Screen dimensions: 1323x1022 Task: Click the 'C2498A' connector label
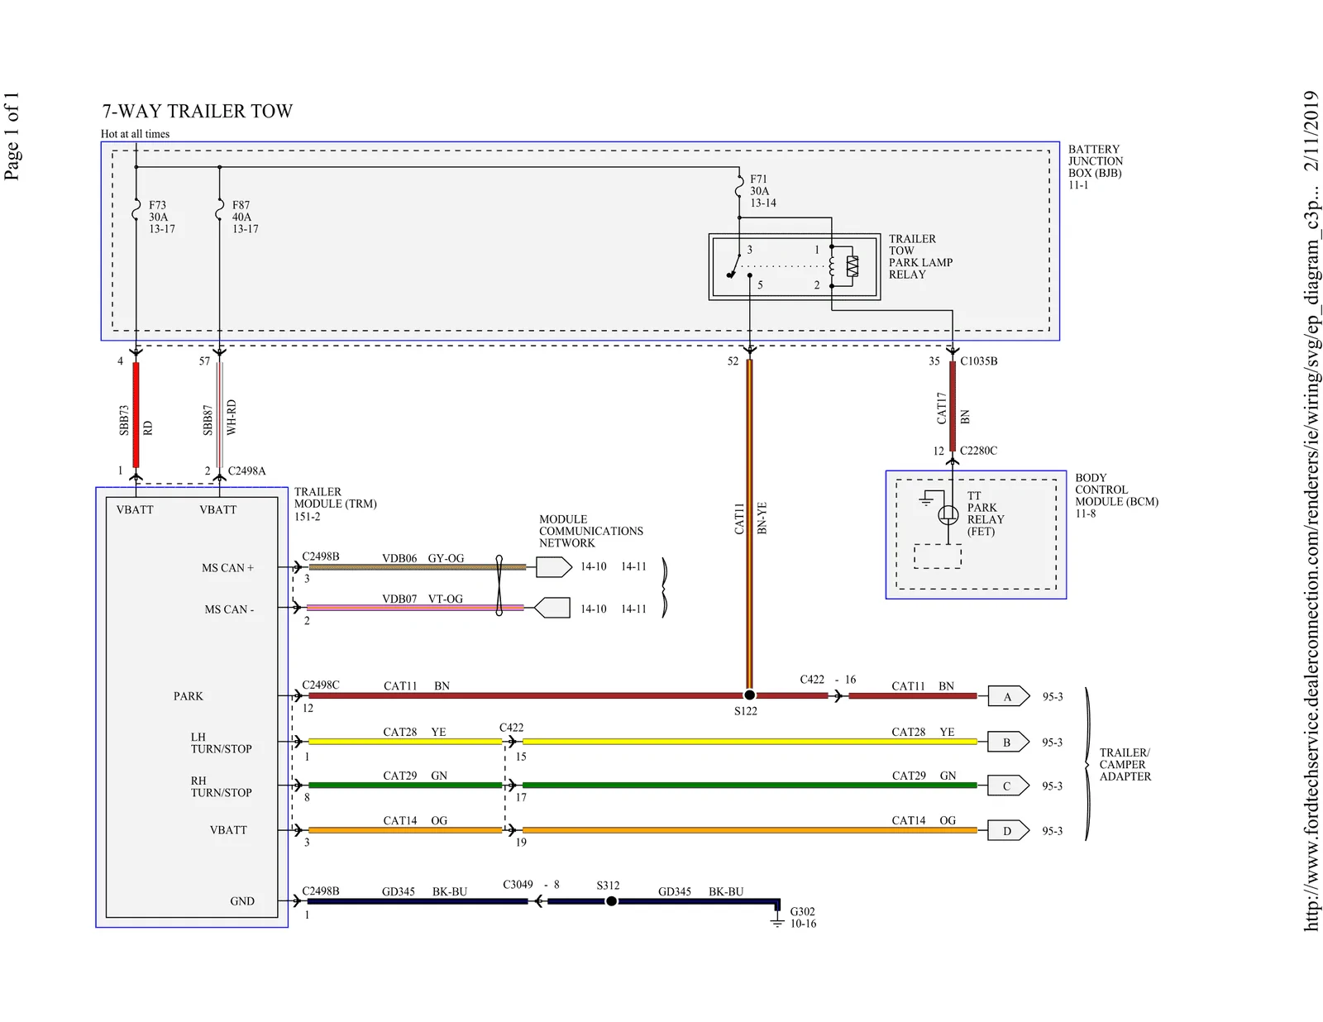(247, 470)
